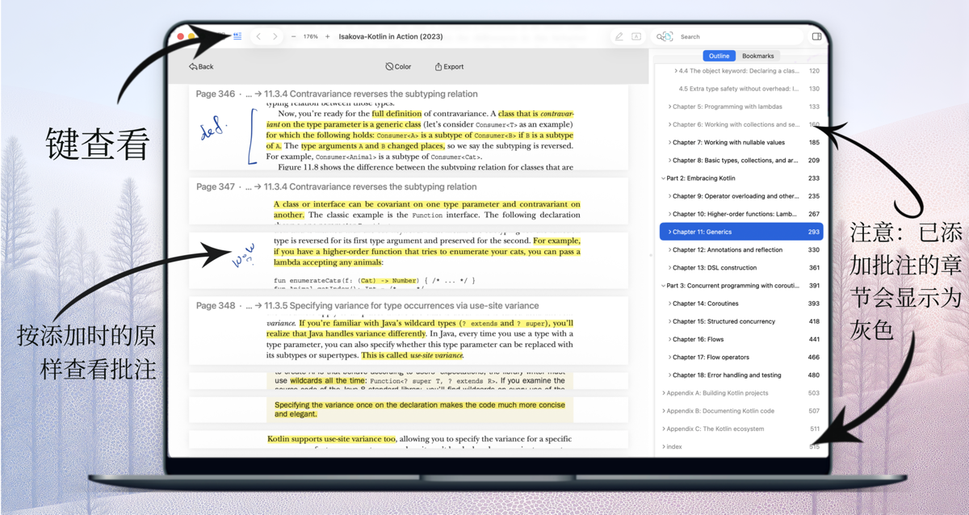Click the Back button
Screen dimensions: 969x515
pos(201,67)
